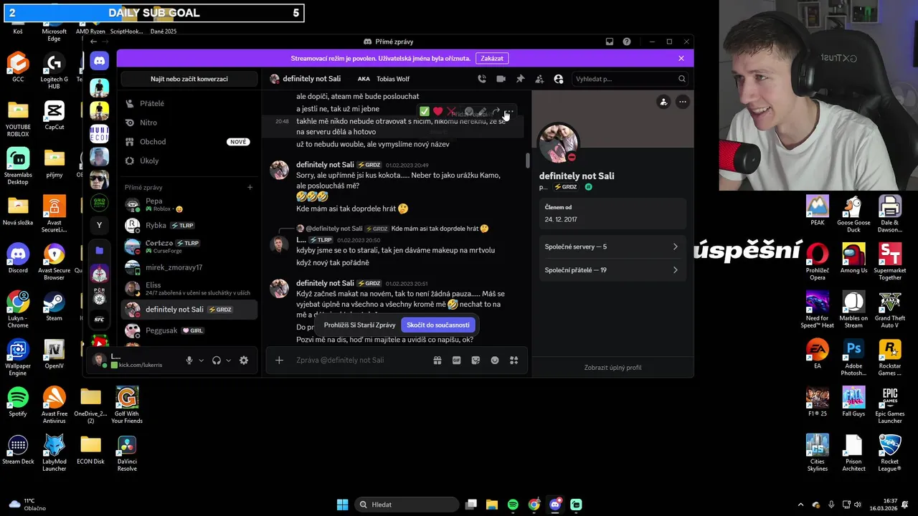Open the Rybka conversation
This screenshot has width=918, height=516.
point(189,225)
